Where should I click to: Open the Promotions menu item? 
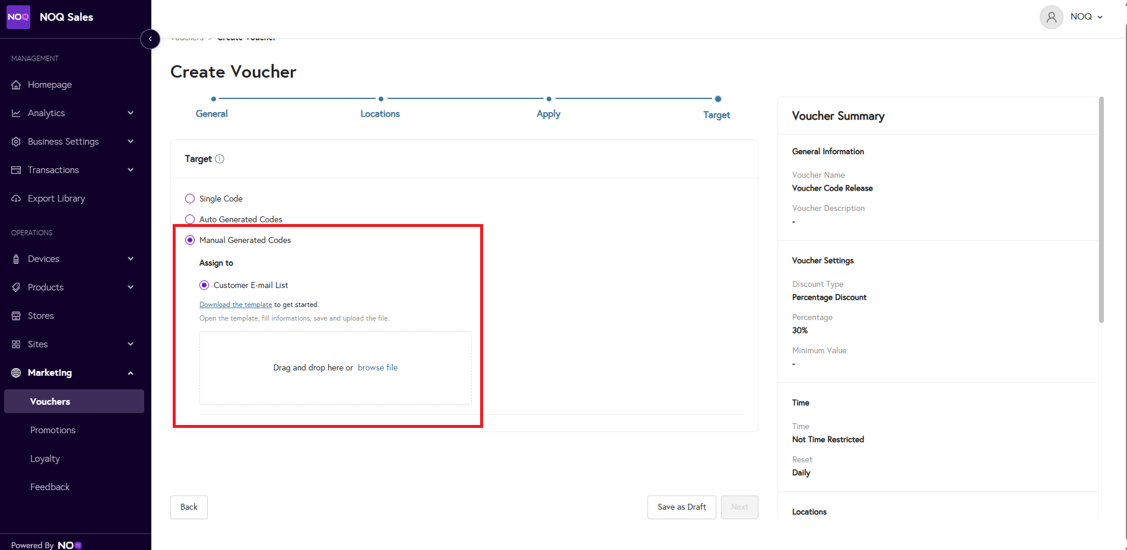point(53,430)
